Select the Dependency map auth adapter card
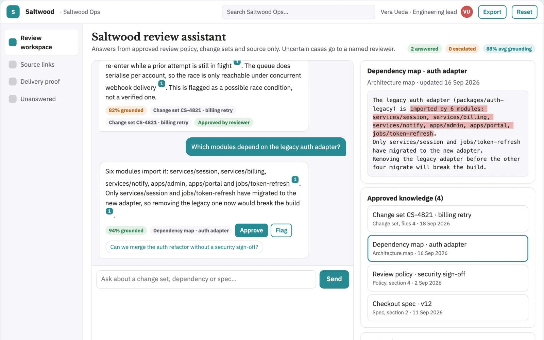Screen dimensions: 544x340 (x=447, y=249)
